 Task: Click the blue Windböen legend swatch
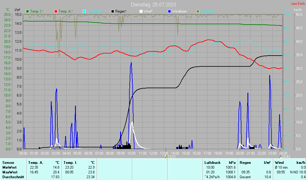[169, 12]
